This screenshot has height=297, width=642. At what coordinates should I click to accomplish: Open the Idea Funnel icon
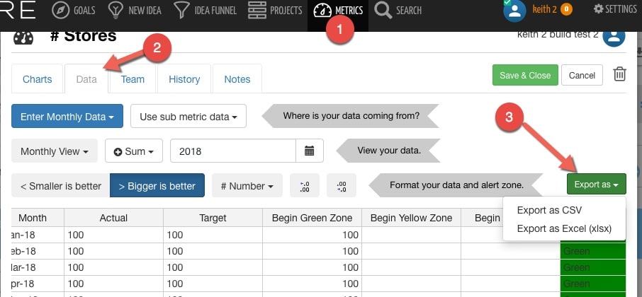[181, 10]
